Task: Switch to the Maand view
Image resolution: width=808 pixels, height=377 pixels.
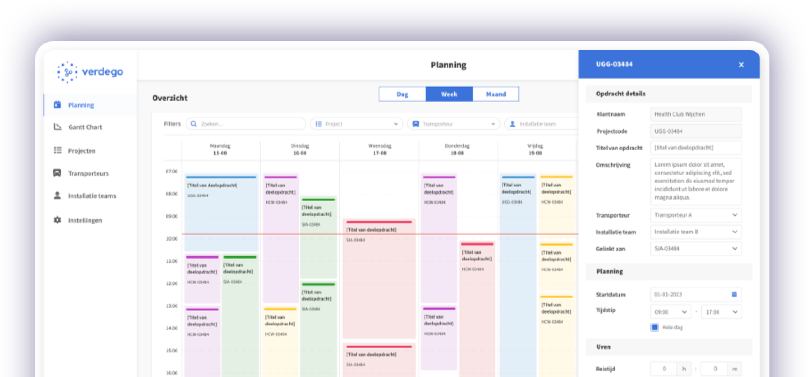Action: pos(496,94)
